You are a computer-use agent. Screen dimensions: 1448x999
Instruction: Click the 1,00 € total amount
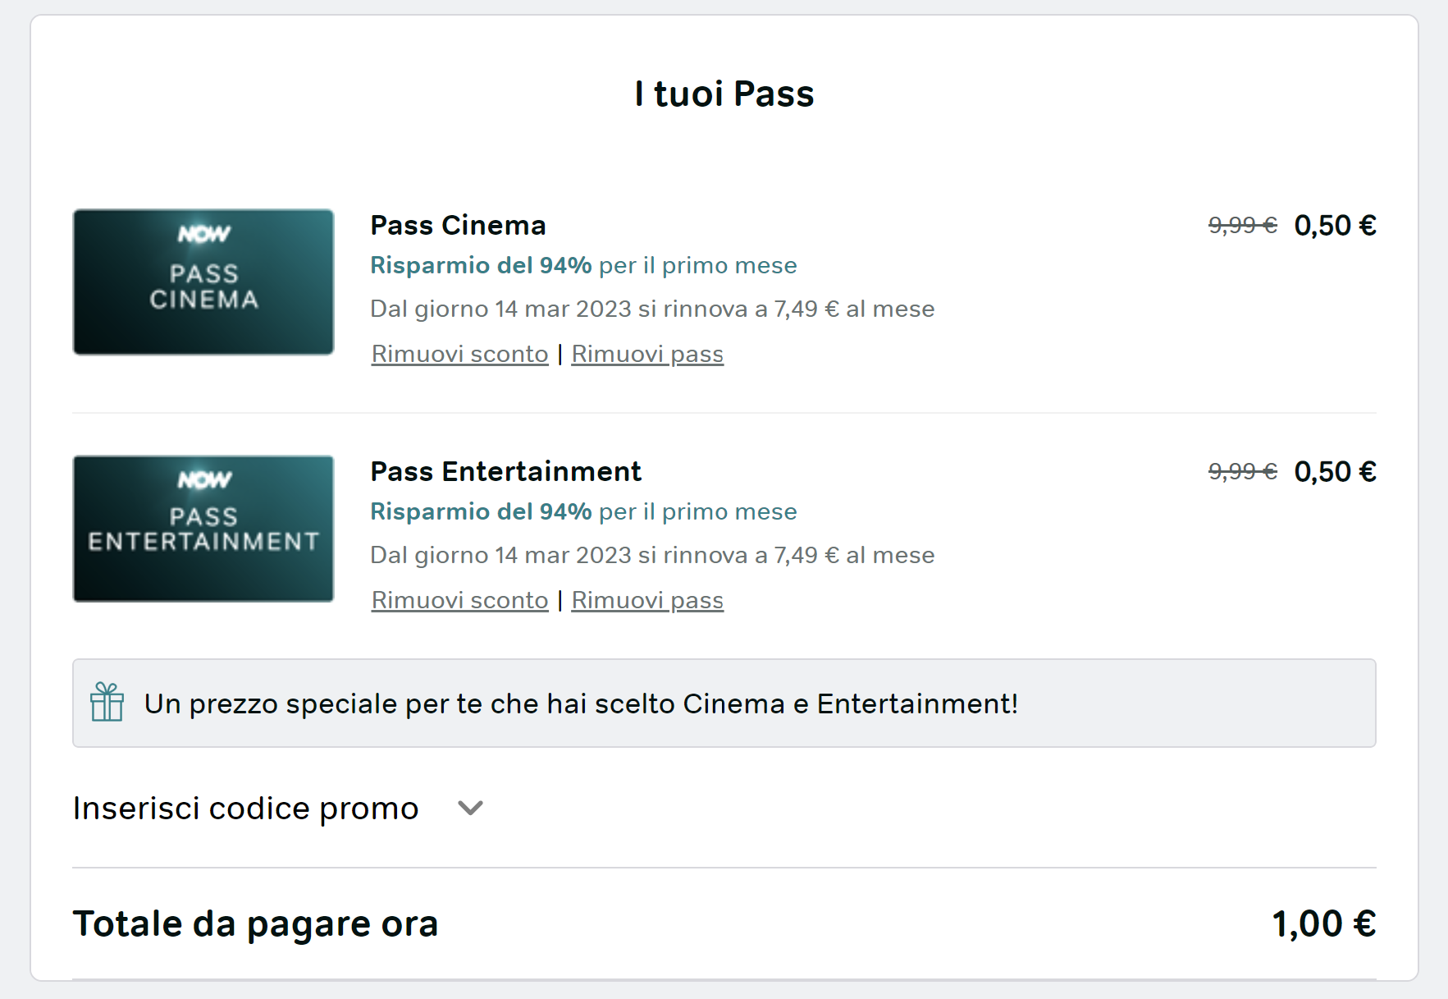pyautogui.click(x=1323, y=923)
